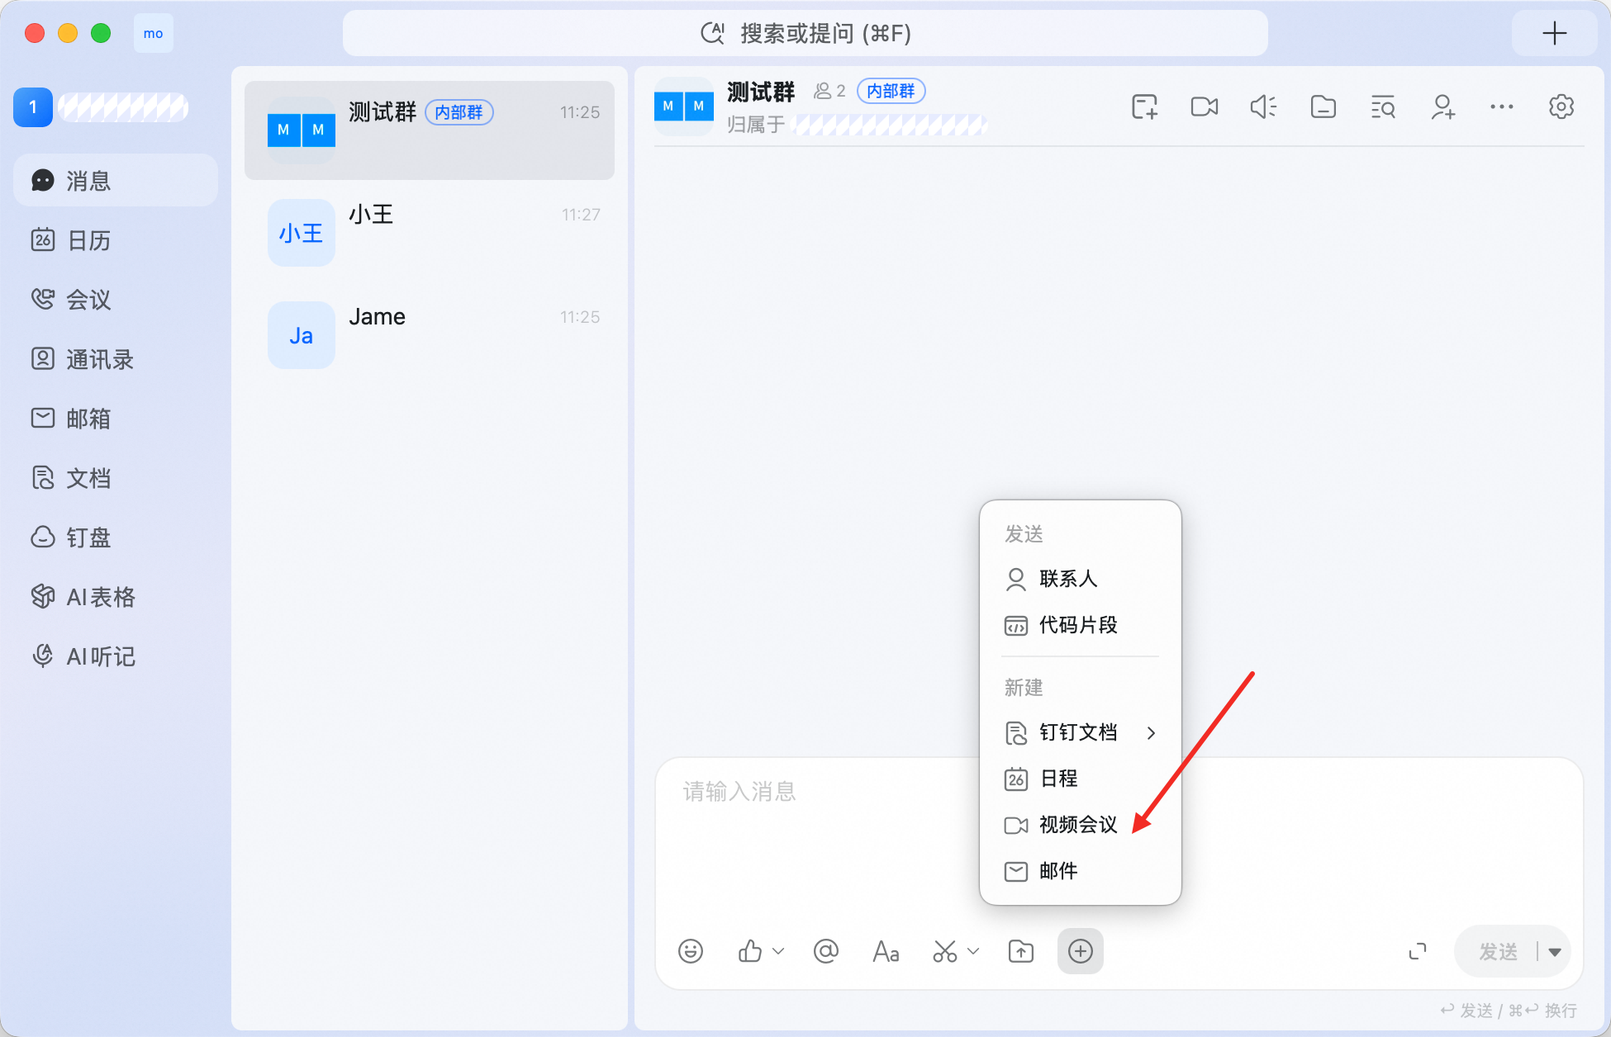Switch to the 消息 messages tab
Screen dimensions: 1611x1037
point(116,181)
